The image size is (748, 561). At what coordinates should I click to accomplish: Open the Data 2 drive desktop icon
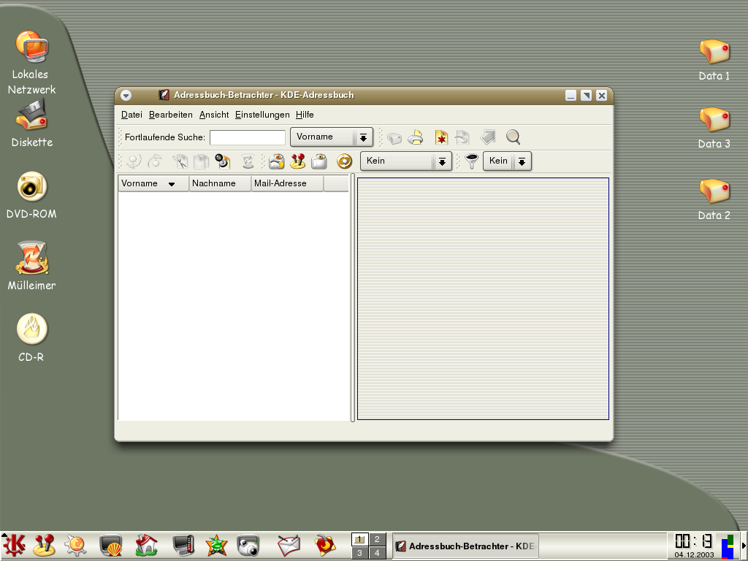pos(714,199)
